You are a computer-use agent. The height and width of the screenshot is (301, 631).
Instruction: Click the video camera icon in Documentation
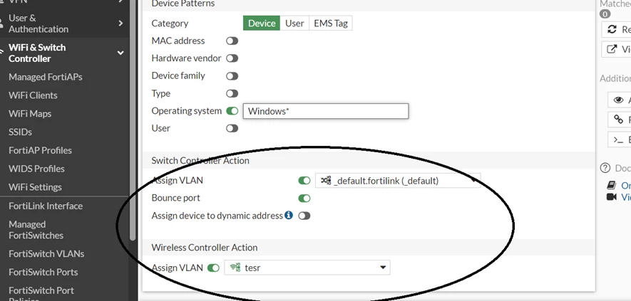pos(612,197)
